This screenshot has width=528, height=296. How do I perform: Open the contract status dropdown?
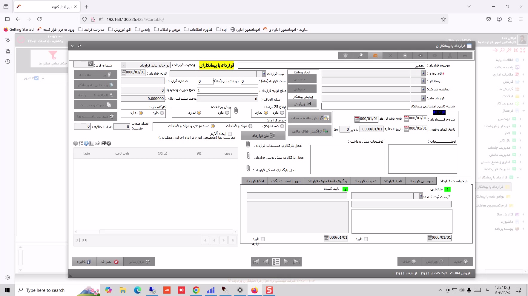123,65
